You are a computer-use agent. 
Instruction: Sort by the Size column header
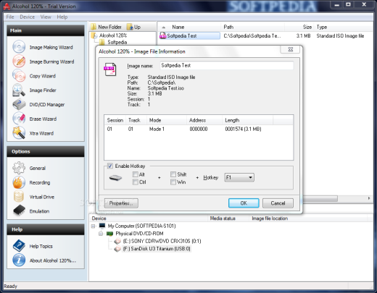tap(299, 27)
